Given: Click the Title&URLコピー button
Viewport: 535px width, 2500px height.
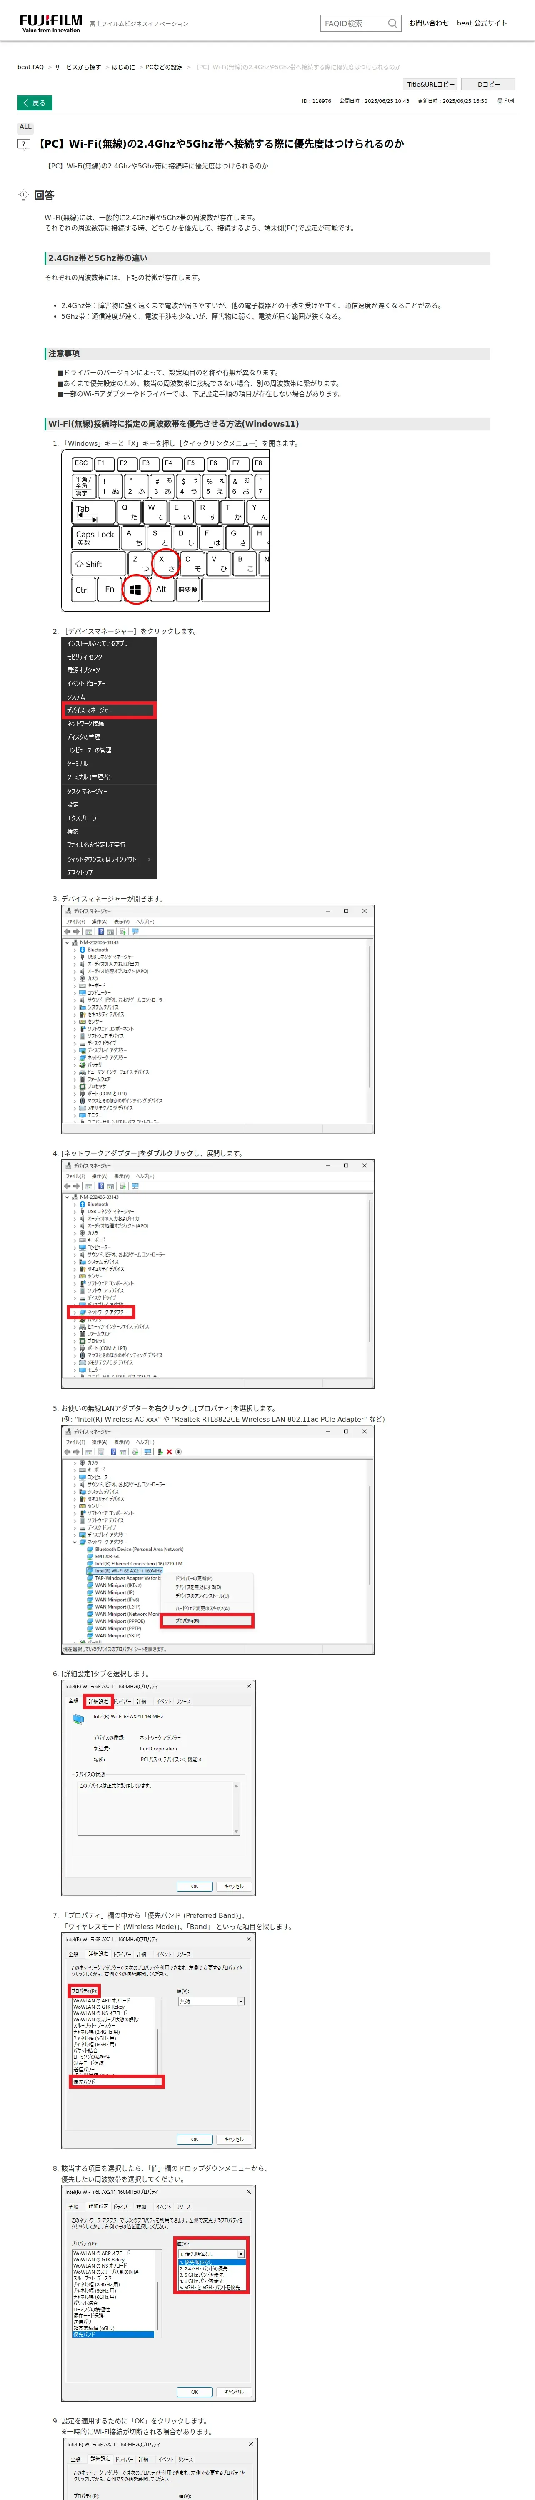Looking at the screenshot, I should [430, 85].
